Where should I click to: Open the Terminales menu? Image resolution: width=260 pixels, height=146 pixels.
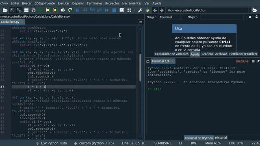[95, 3]
